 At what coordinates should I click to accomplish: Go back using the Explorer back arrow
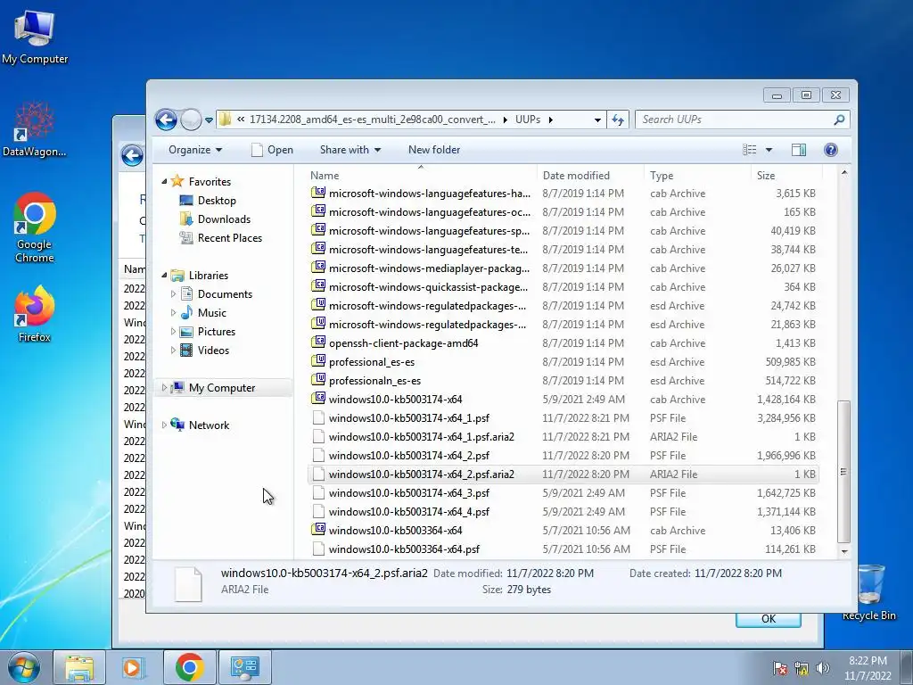[x=166, y=120]
